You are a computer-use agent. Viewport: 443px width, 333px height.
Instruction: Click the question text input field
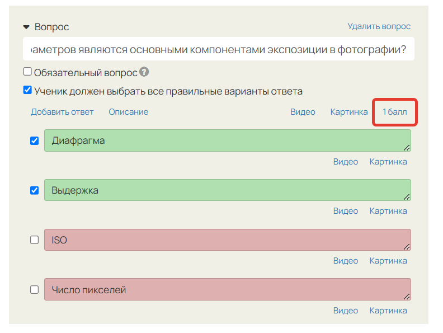click(x=218, y=49)
